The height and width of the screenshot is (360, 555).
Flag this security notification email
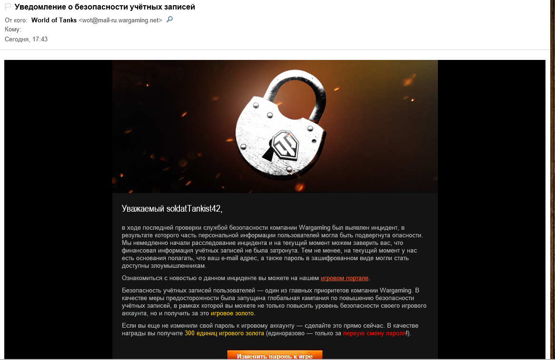coord(8,7)
